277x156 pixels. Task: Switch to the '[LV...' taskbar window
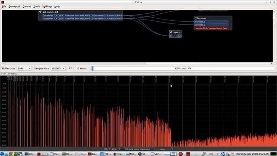pos(55,154)
